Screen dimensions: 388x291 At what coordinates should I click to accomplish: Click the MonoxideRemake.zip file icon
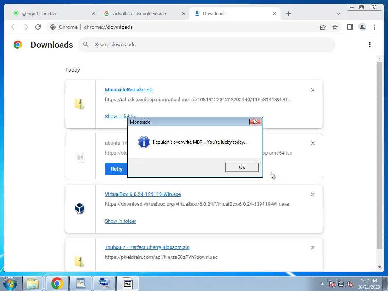coord(80,104)
